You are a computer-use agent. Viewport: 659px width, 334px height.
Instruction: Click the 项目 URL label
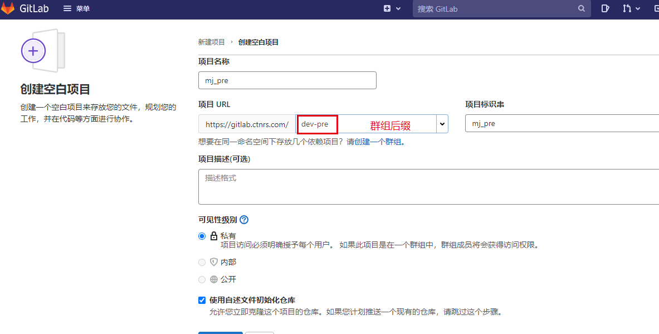point(214,104)
